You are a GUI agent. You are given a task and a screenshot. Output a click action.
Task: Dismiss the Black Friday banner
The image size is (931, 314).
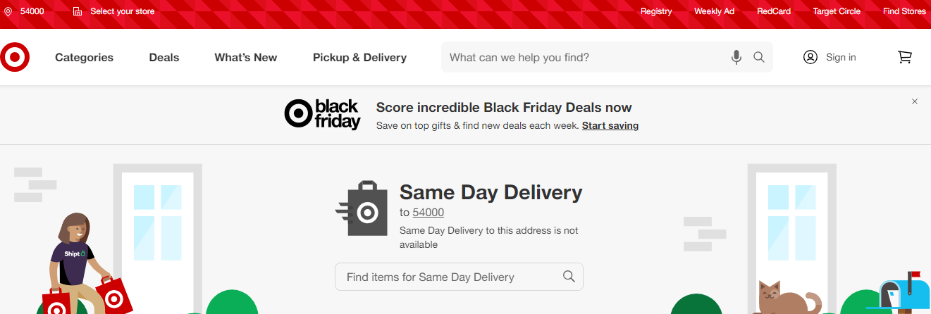coord(915,101)
